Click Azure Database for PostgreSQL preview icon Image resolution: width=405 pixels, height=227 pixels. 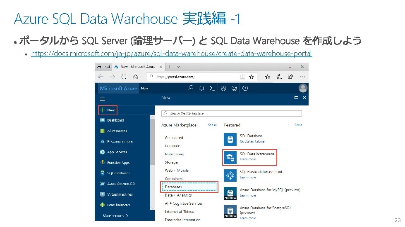click(230, 211)
